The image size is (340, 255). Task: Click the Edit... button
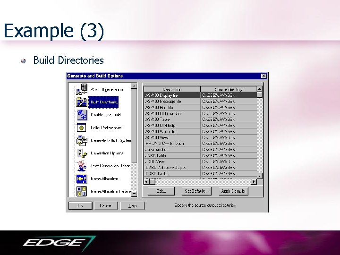161,191
